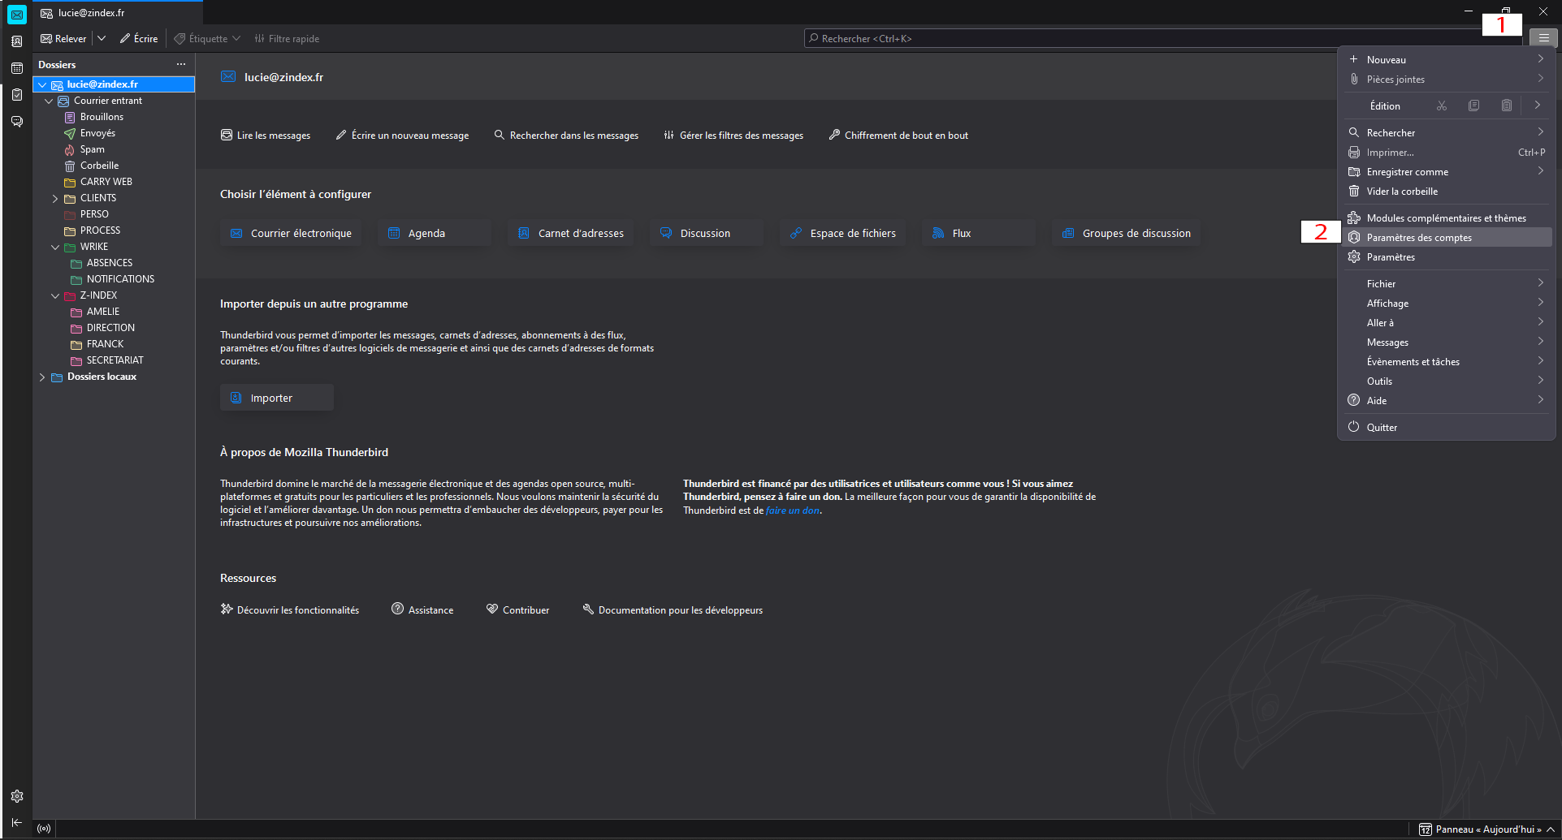Select Vider la corbeille menu entry

point(1447,191)
